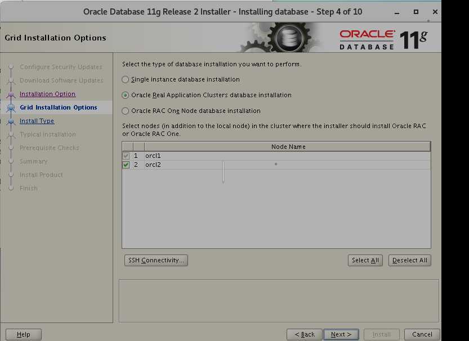Click the Grid Installation Options step marker icon
Viewport: 469px width, 341px height.
coord(11,108)
